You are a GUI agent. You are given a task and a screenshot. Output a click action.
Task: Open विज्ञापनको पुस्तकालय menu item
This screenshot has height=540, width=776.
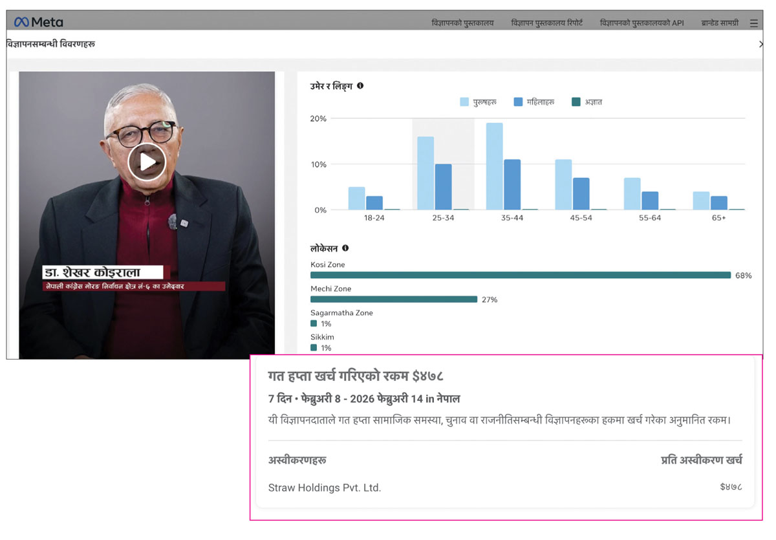pyautogui.click(x=462, y=23)
